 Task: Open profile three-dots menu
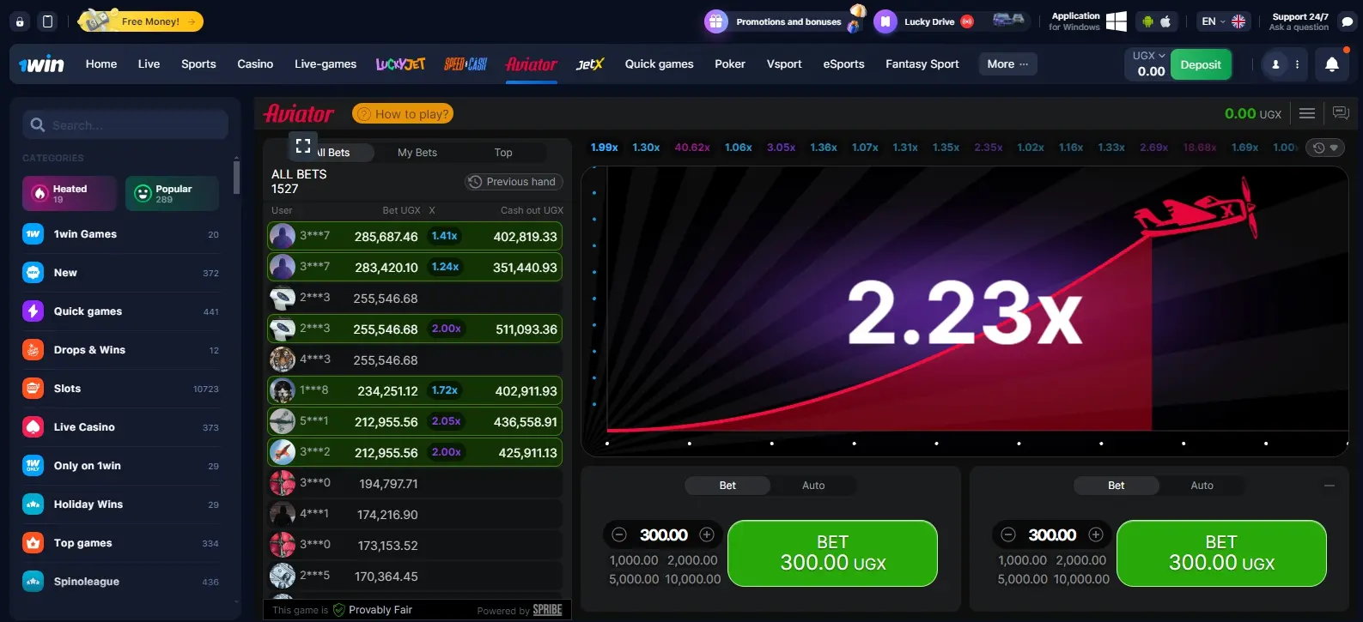(1297, 64)
